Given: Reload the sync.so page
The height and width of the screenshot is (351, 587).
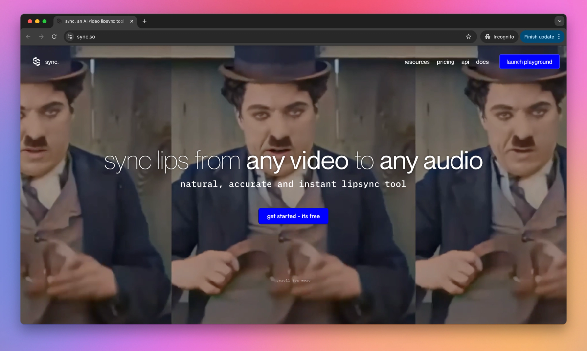Looking at the screenshot, I should click(54, 37).
